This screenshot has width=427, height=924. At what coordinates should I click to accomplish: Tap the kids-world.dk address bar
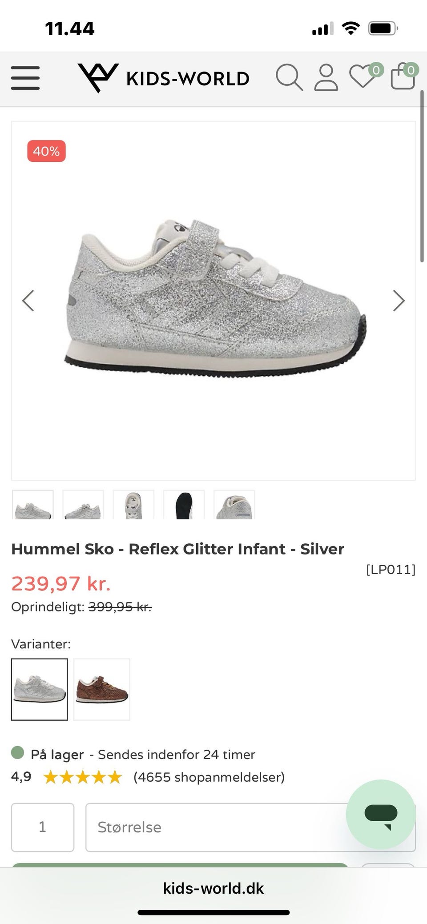[x=213, y=888]
